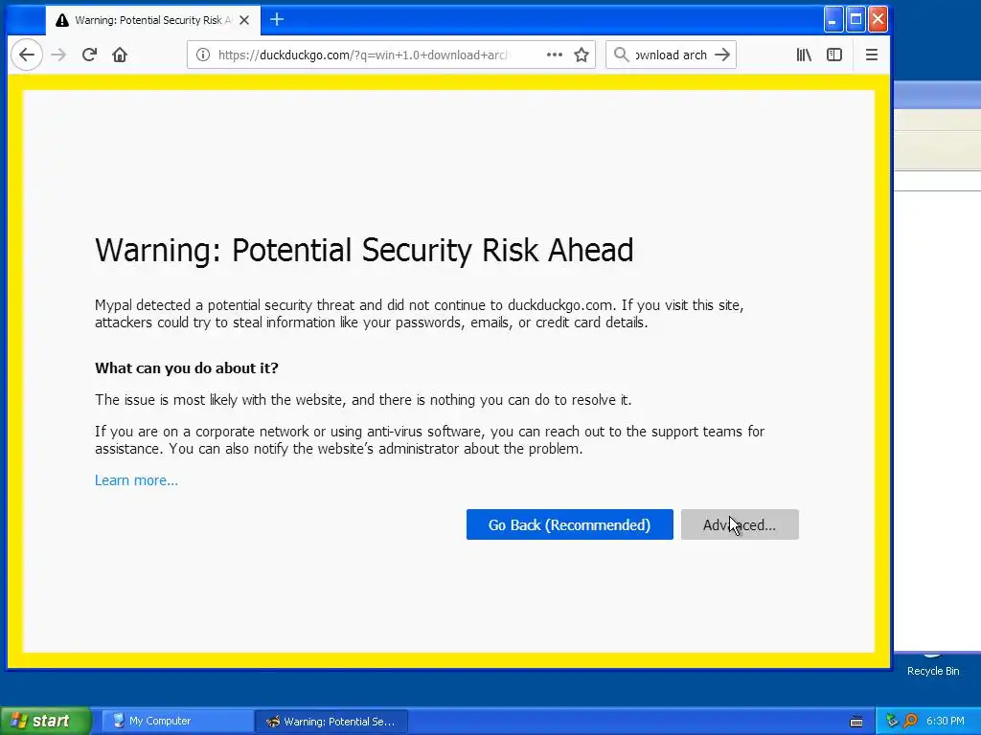The height and width of the screenshot is (735, 981).
Task: Select the Warning: Potential Se... taskbar button
Action: click(x=331, y=722)
